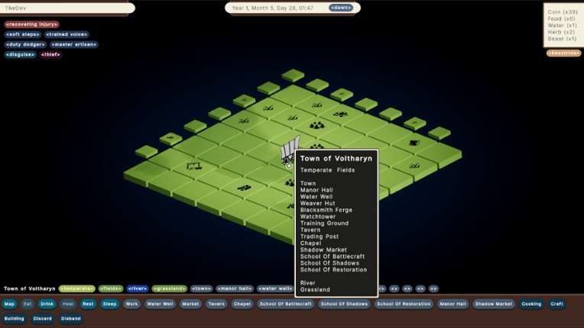Click the <beastride> tag
The width and height of the screenshot is (584, 328).
(563, 53)
